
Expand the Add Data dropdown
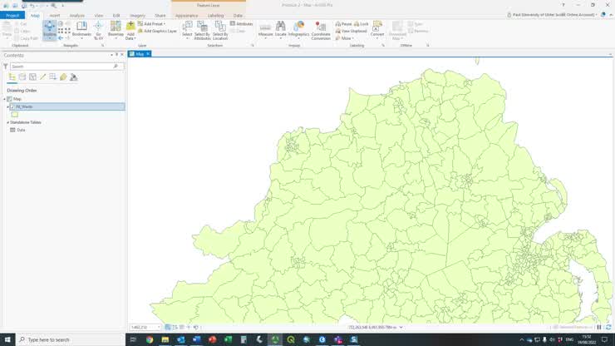130,37
